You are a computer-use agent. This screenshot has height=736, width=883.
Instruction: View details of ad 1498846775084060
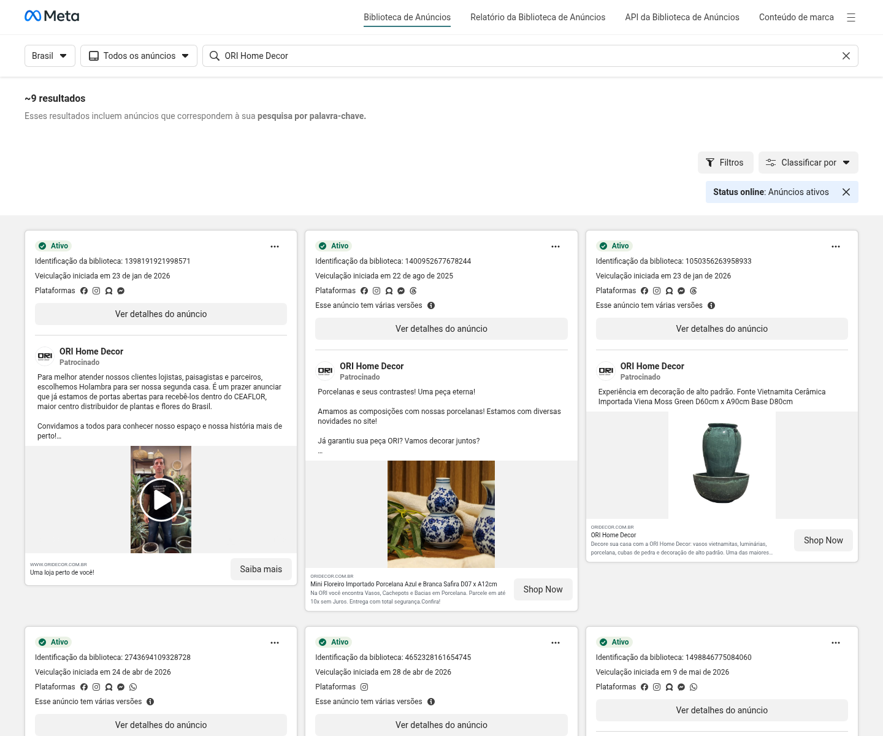pos(722,710)
